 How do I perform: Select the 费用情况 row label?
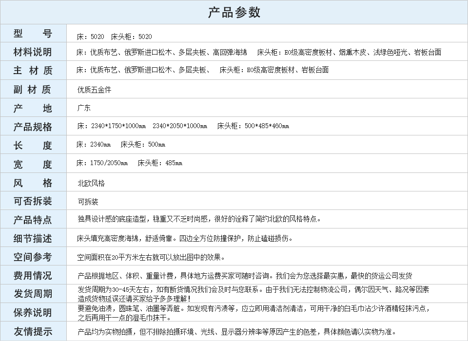33,275
